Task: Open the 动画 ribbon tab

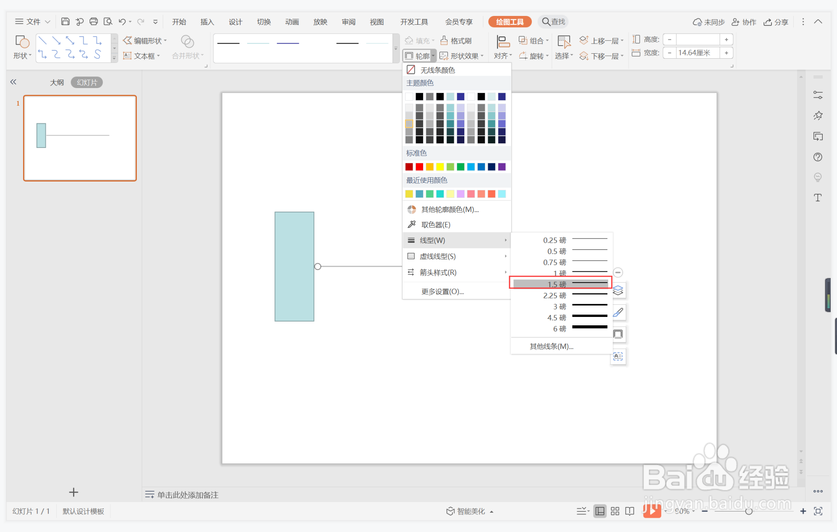Action: pyautogui.click(x=292, y=22)
